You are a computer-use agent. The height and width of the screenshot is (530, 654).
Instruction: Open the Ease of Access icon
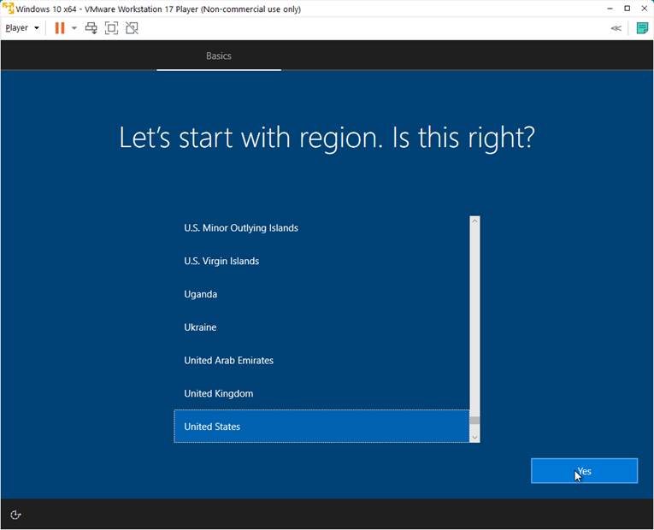[15, 515]
